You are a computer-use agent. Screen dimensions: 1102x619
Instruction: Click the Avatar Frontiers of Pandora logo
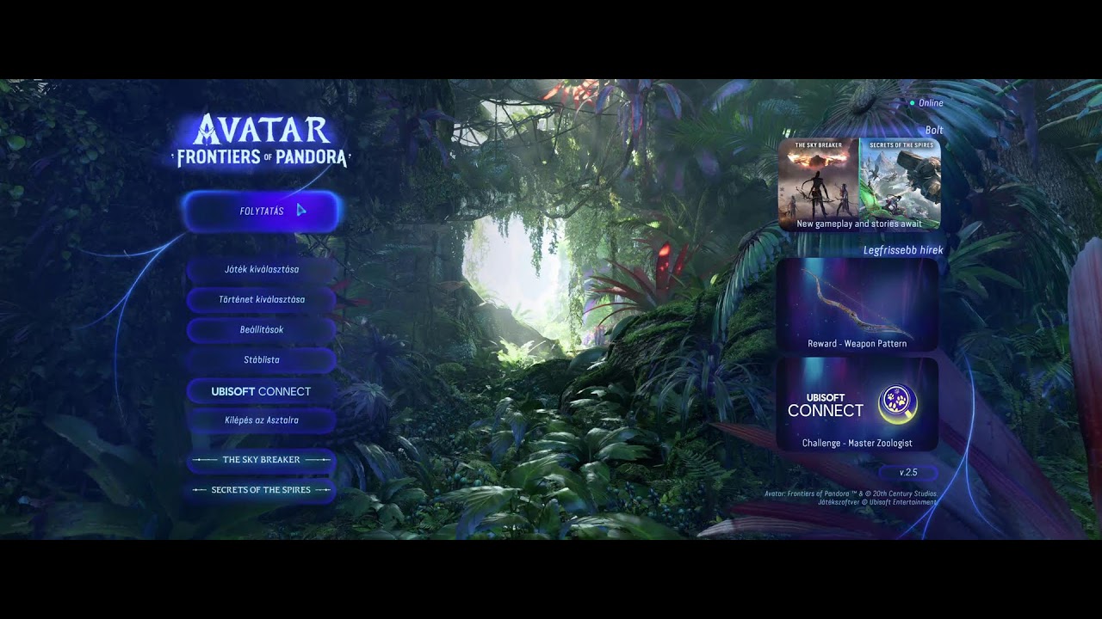coord(262,140)
